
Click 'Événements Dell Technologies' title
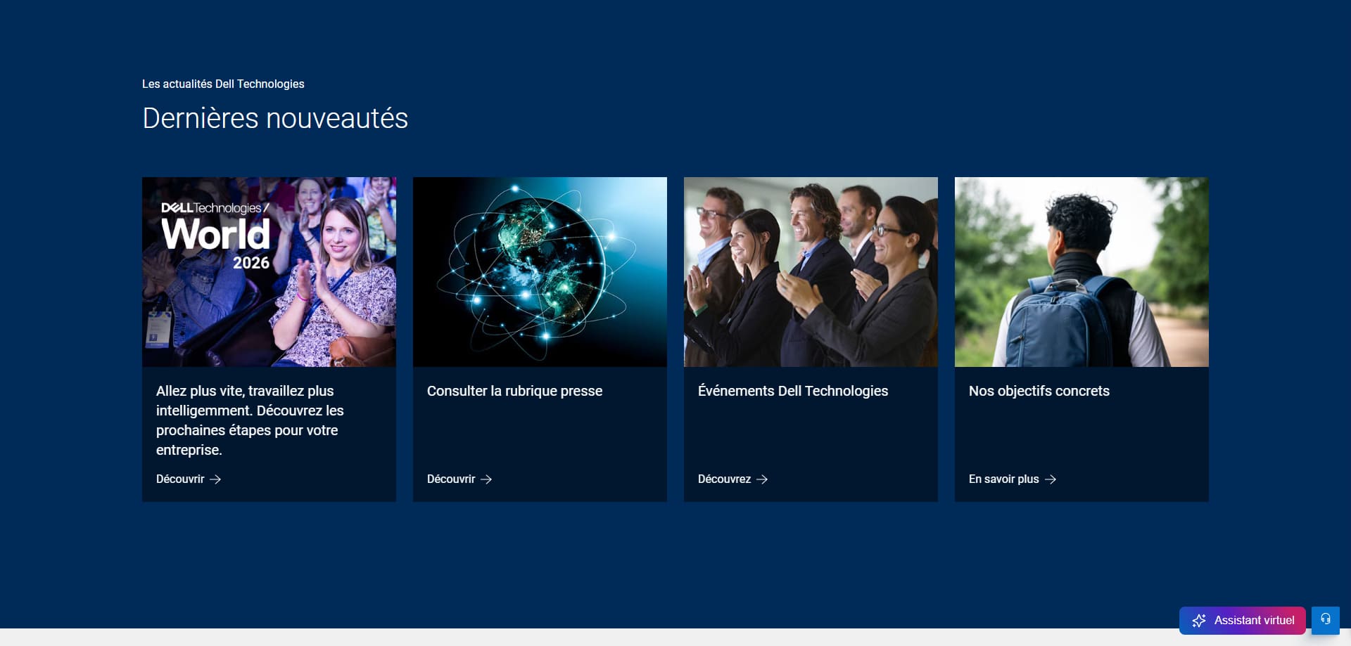pyautogui.click(x=793, y=391)
